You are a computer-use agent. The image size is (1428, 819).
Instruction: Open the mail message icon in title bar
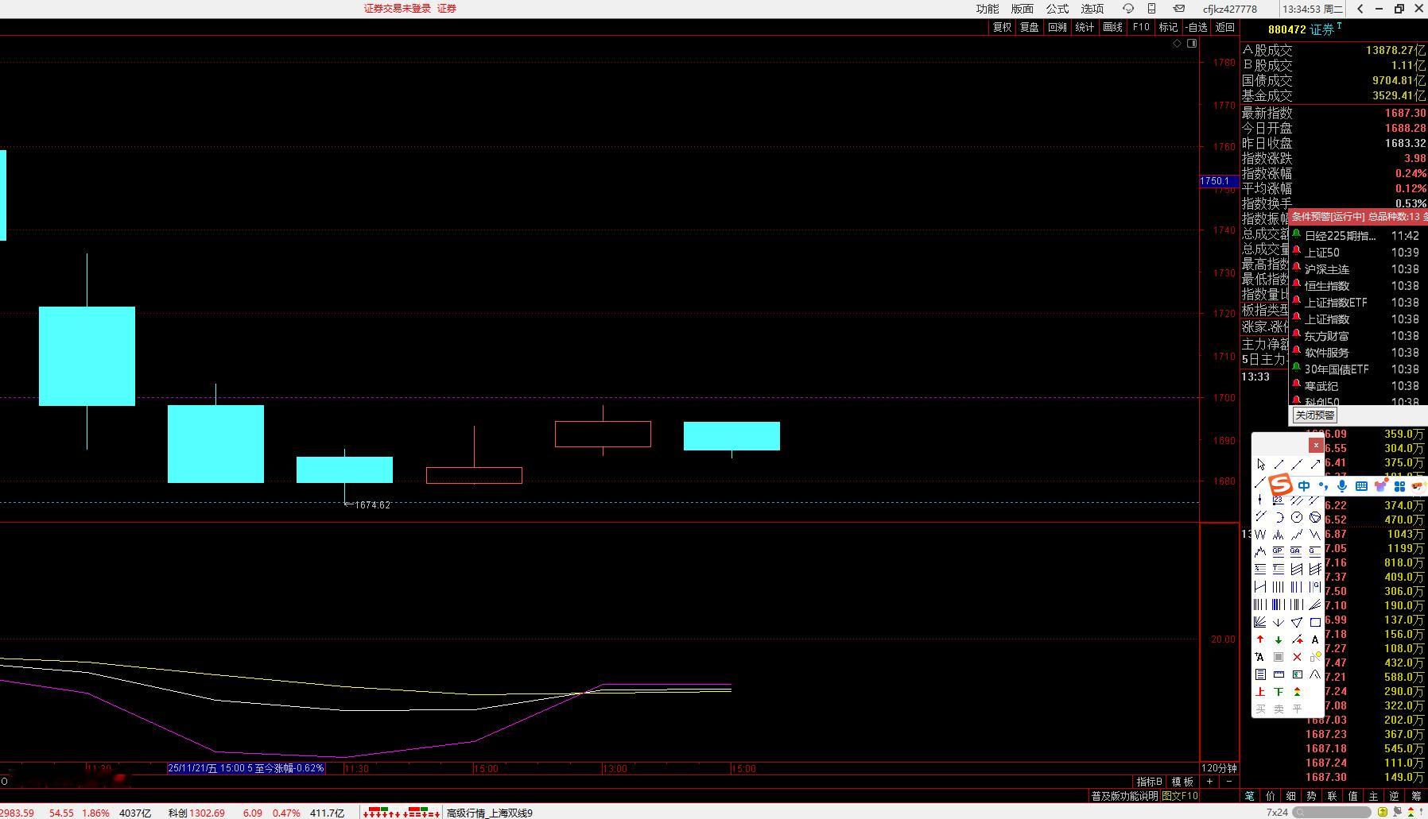tap(1179, 9)
